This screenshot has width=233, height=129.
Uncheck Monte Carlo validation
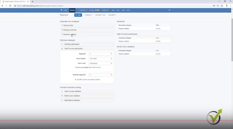pyautogui.click(x=62, y=96)
